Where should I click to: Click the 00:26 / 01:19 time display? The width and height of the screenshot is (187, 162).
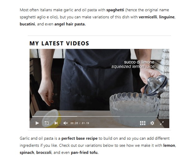(80, 123)
